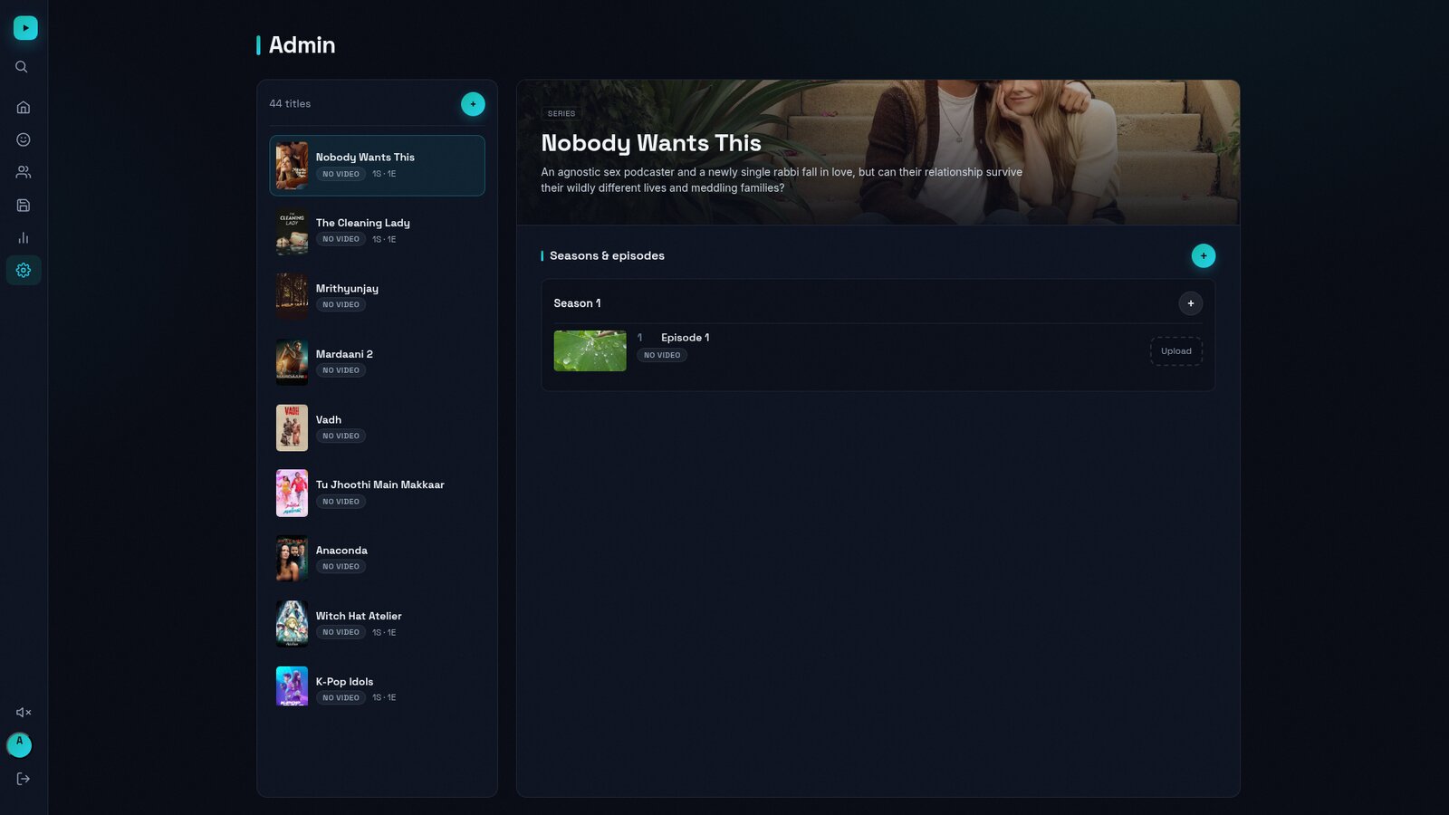Screen dimensions: 1449x815
Task: Log out using the sidebar icon
Action: (23, 778)
